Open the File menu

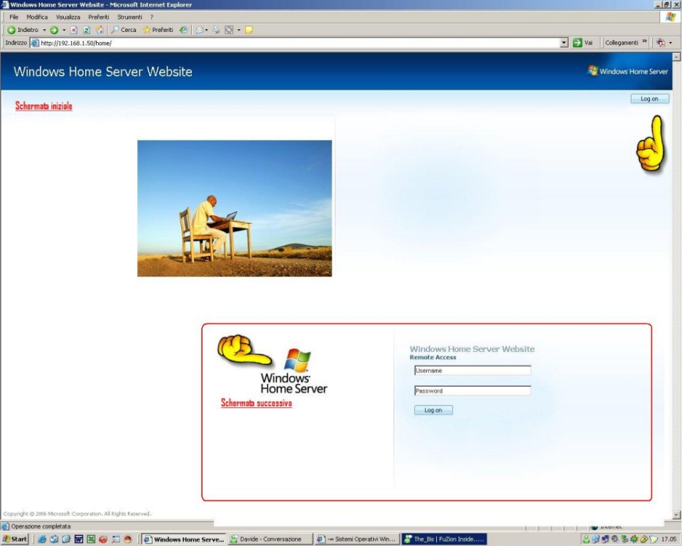click(x=14, y=17)
